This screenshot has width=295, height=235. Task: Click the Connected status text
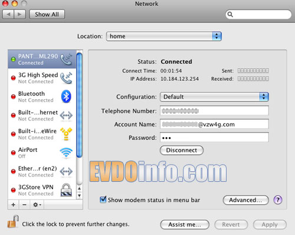tap(176, 61)
